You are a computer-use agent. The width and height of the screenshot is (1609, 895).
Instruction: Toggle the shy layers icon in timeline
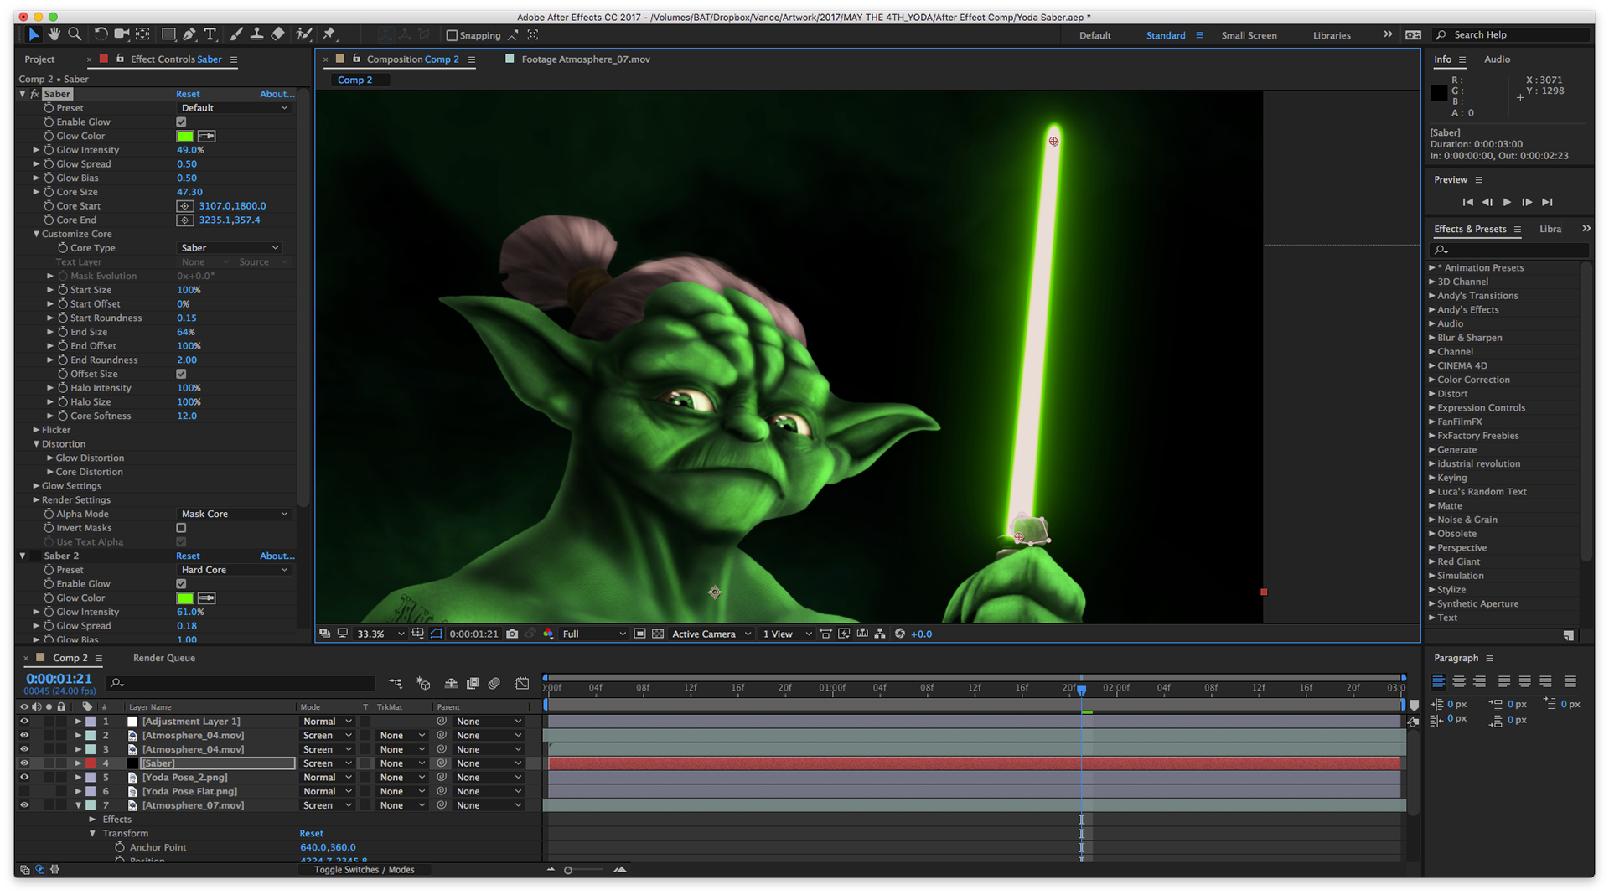(451, 684)
